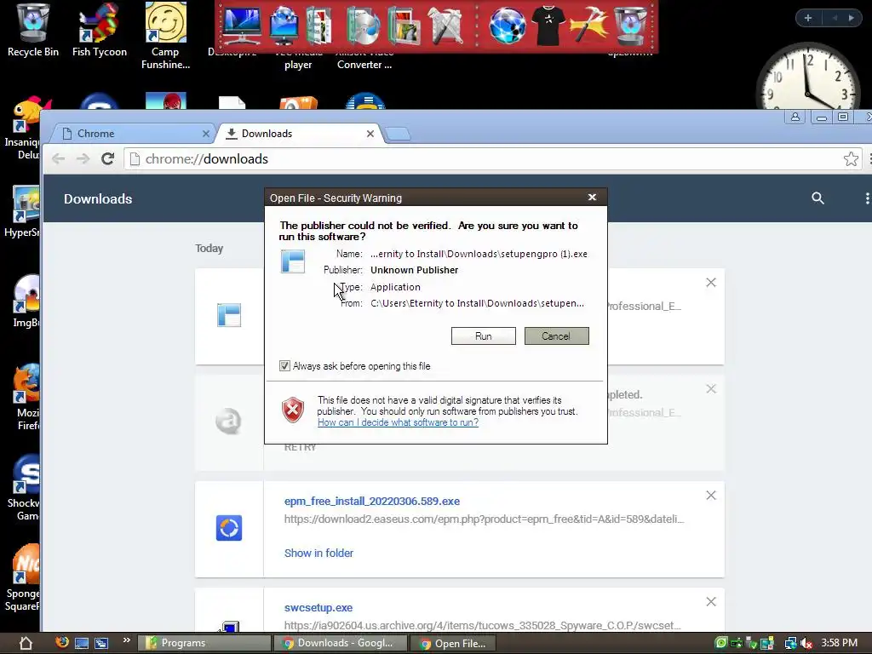The image size is (872, 654).
Task: Close the Chrome tab
Action: (206, 134)
